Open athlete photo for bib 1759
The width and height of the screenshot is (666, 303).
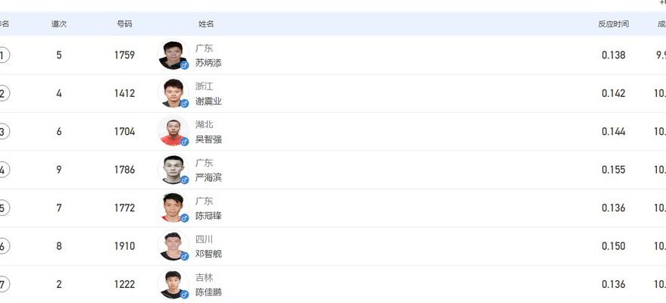(x=174, y=55)
